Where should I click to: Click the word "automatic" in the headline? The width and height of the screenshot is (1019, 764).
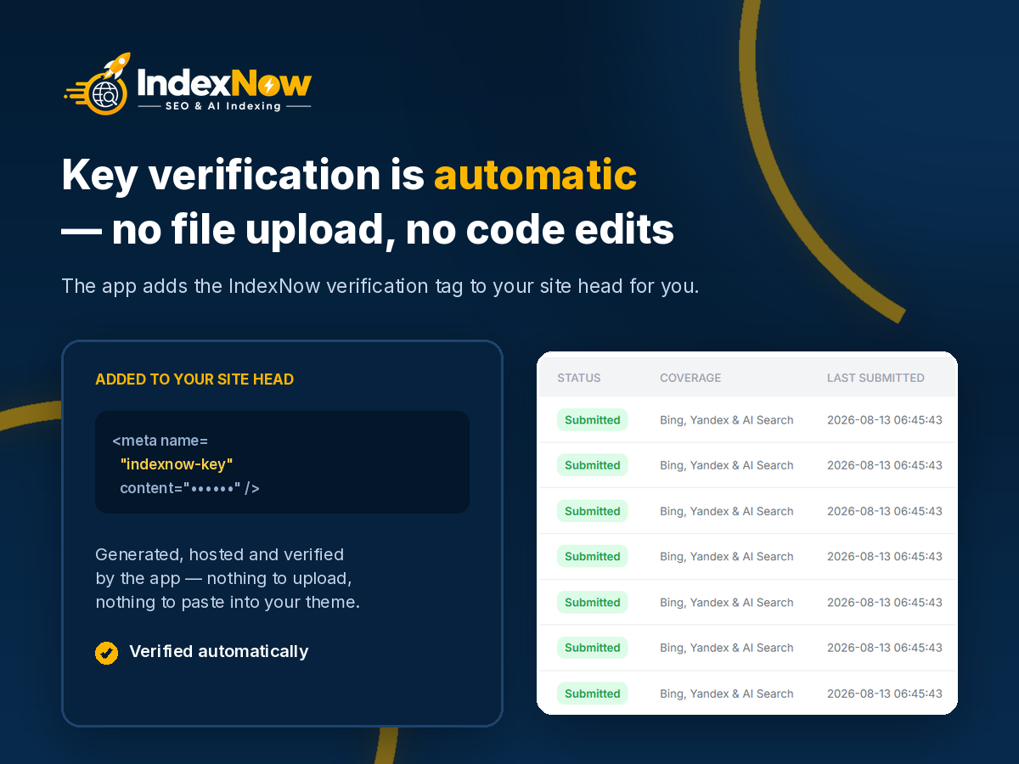coord(535,175)
